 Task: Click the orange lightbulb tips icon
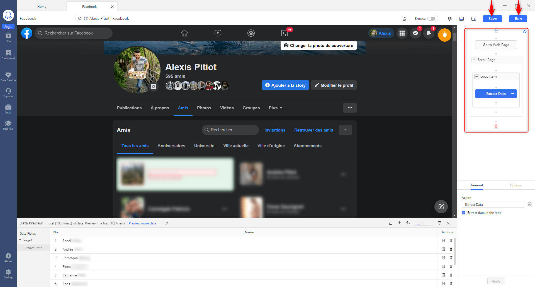(x=444, y=35)
